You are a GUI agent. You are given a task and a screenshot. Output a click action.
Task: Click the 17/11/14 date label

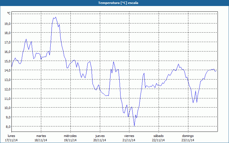[11, 140]
